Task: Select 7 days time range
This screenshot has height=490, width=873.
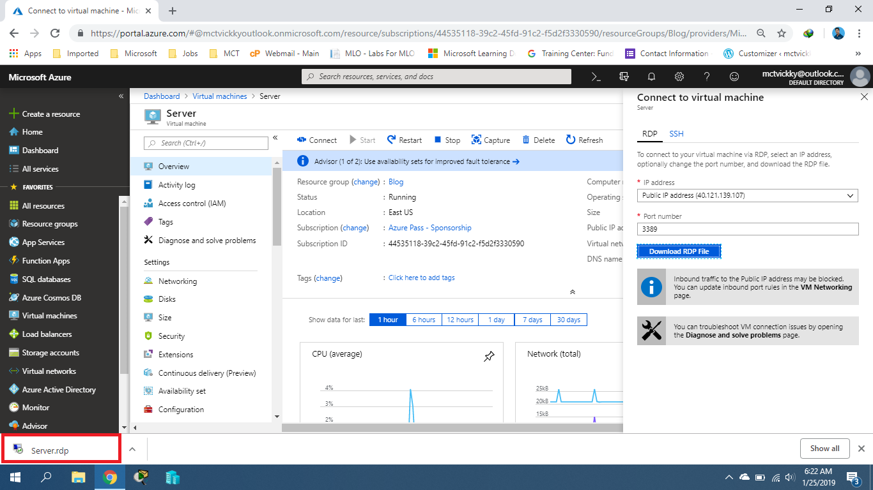Action: (x=532, y=320)
